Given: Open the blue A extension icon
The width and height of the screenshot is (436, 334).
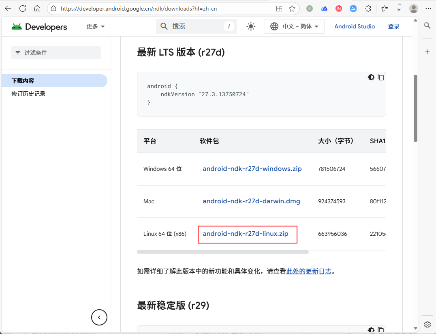Looking at the screenshot, I should click(324, 9).
